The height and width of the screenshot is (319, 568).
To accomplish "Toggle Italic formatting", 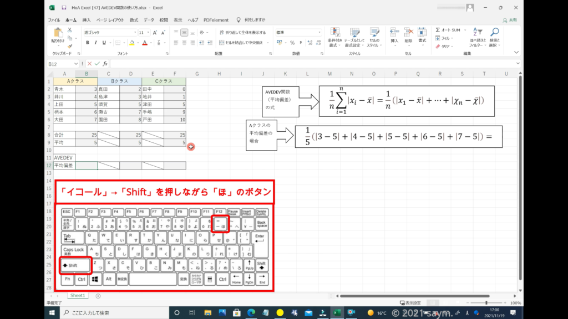I will [96, 43].
